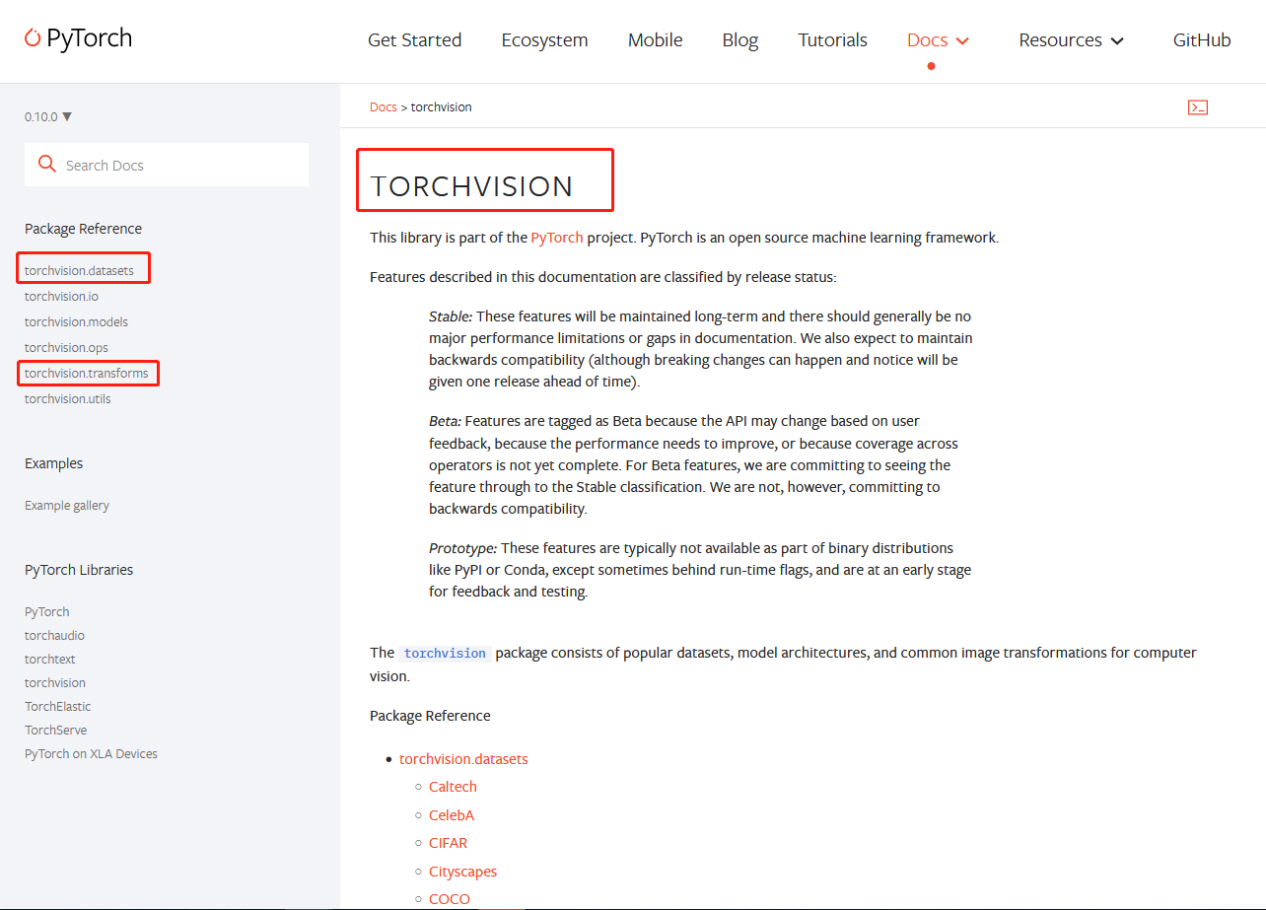The height and width of the screenshot is (910, 1266).
Task: Click the Examples sidebar heading
Action: (53, 463)
